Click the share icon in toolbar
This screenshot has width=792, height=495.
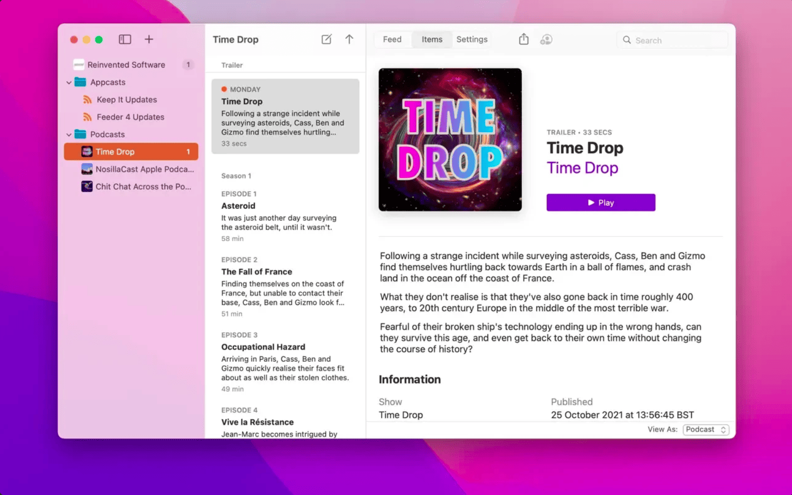coord(524,39)
